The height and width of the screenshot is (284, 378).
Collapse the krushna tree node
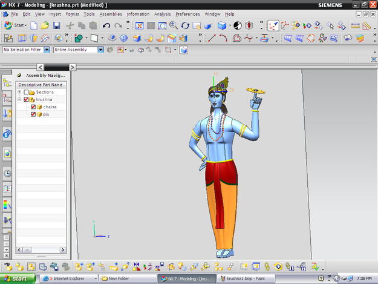click(19, 99)
